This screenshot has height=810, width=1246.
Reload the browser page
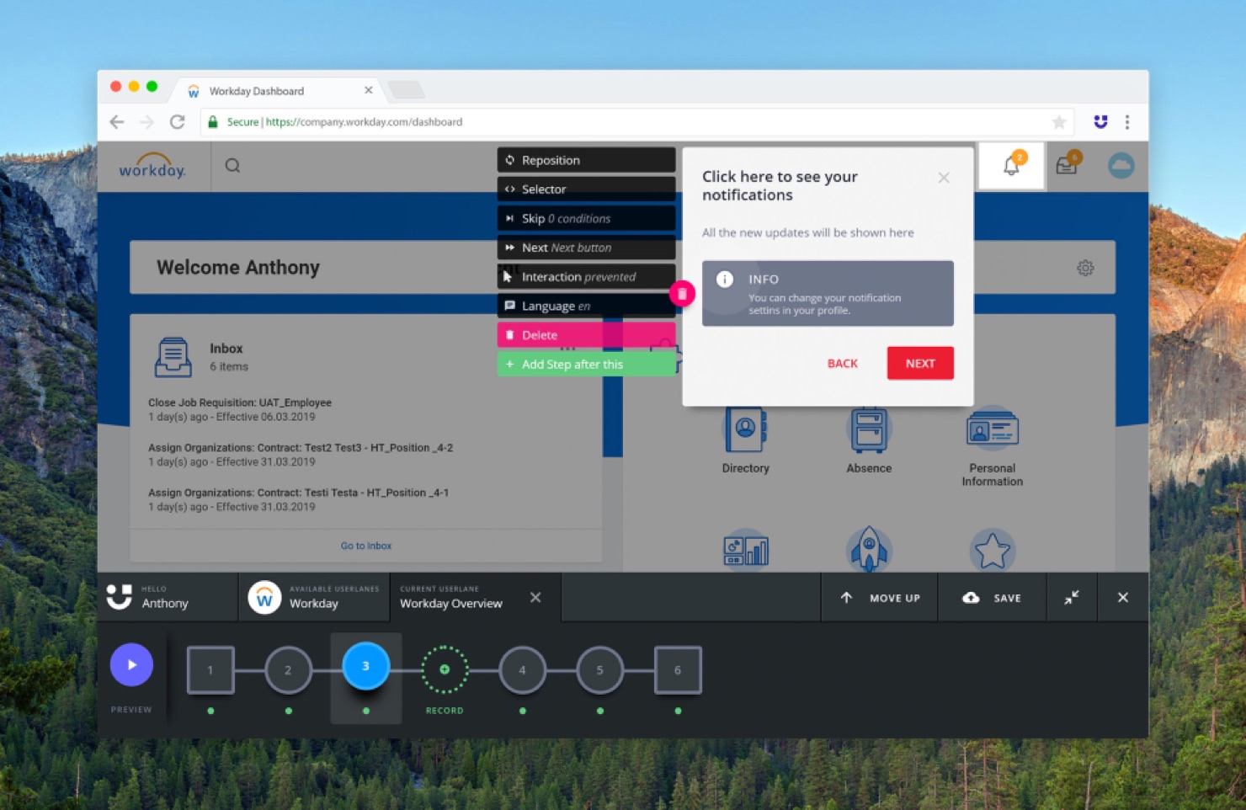(177, 122)
